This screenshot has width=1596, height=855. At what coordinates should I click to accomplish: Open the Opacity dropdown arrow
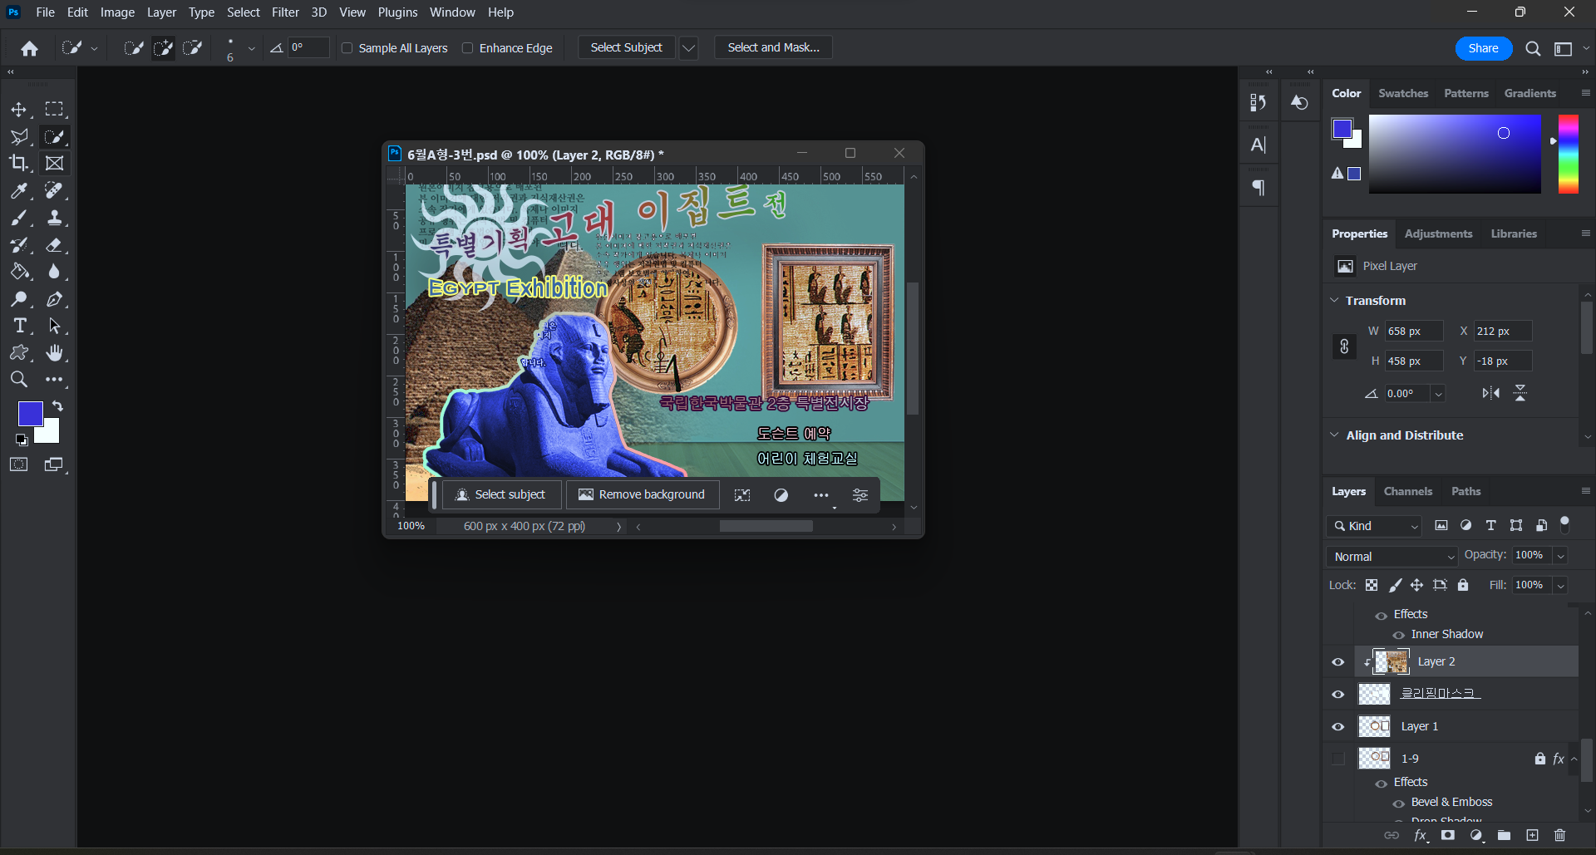1561,556
